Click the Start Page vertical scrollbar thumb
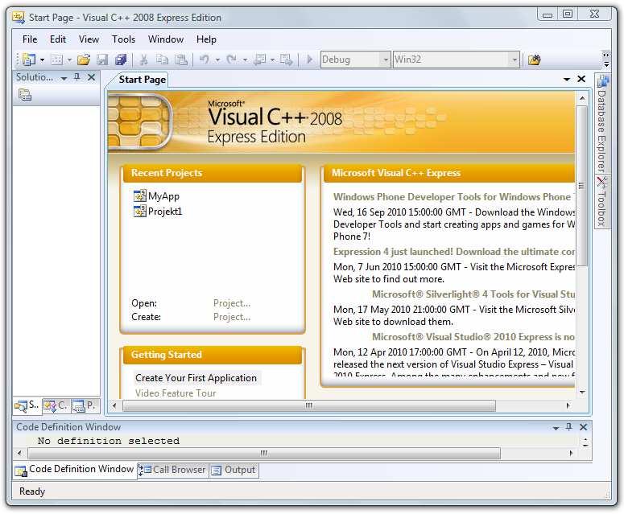 (582, 186)
